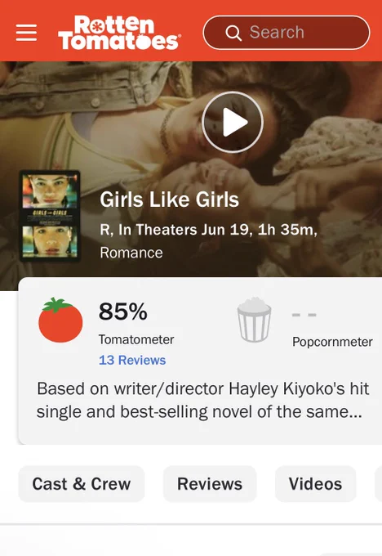Open the Cast & Crew tab
Viewport: 382px width, 556px height.
82,484
